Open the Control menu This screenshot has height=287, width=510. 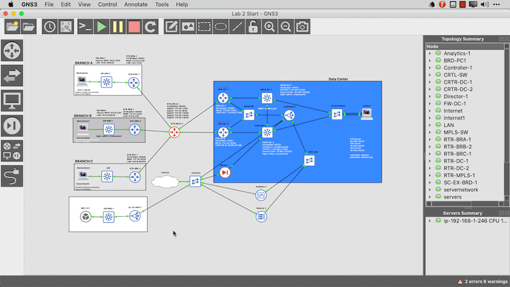[107, 4]
